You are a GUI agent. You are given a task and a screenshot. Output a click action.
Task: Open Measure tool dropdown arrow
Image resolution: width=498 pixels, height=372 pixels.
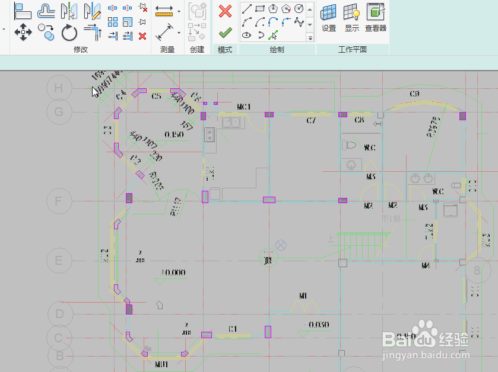pos(179,11)
